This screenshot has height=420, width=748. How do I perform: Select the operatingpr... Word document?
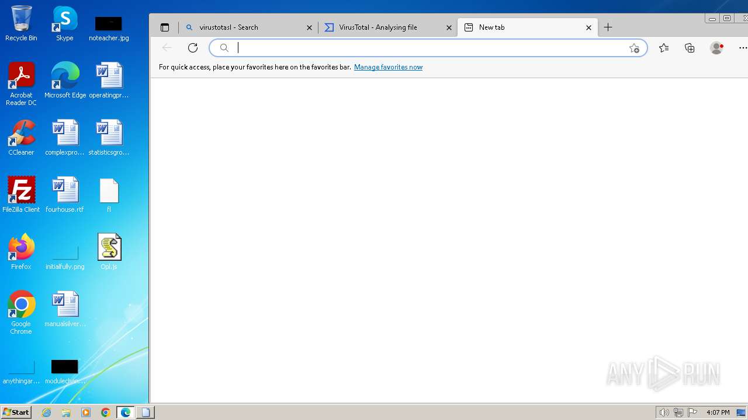[x=109, y=80]
